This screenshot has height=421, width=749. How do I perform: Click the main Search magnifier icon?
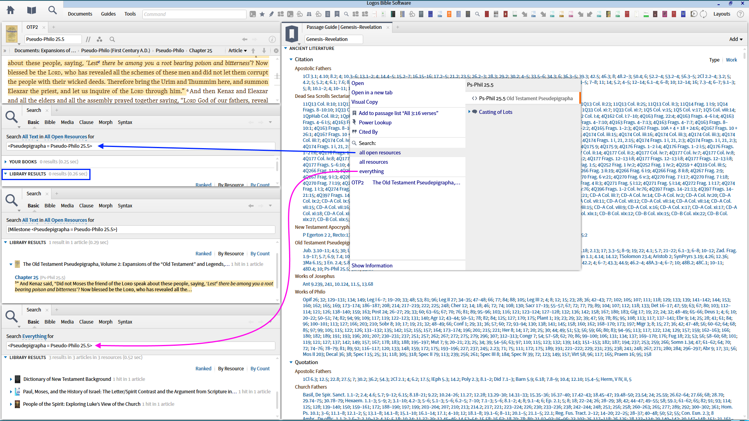click(x=52, y=10)
